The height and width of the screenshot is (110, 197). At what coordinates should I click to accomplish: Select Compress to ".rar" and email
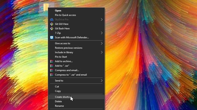pos(76,75)
